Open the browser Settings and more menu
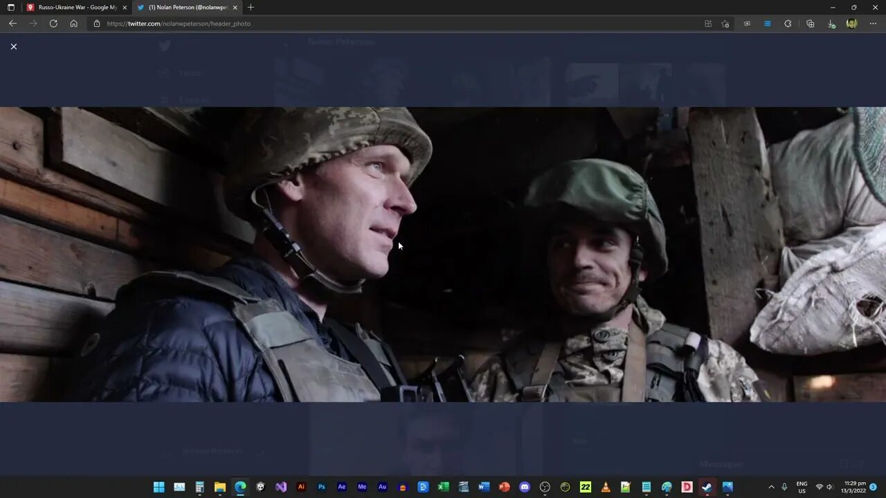Image resolution: width=886 pixels, height=498 pixels. 873,24
